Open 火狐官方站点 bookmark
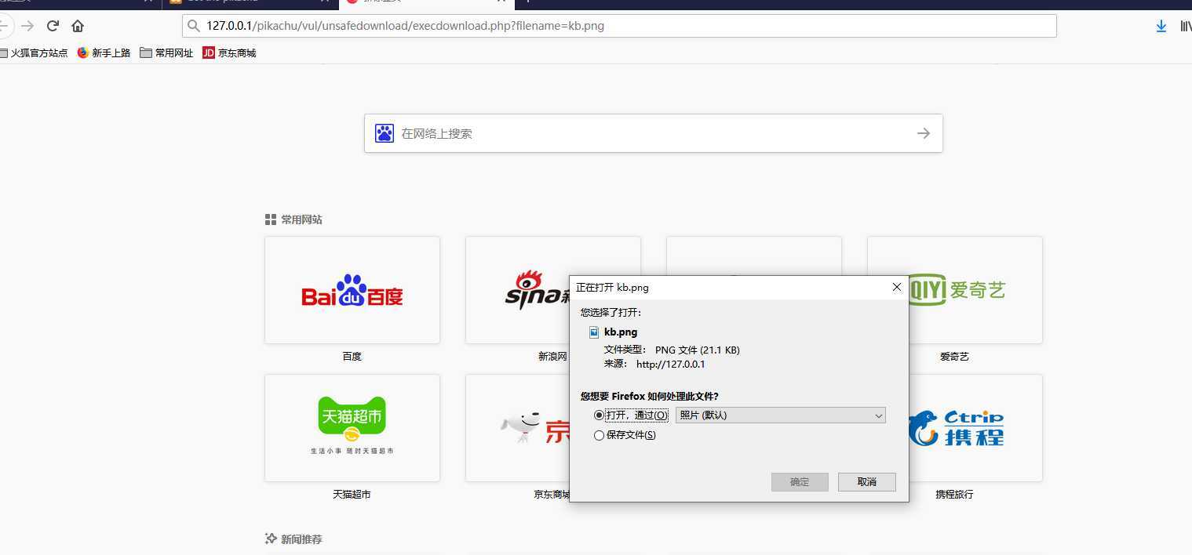The height and width of the screenshot is (555, 1192). coord(34,53)
